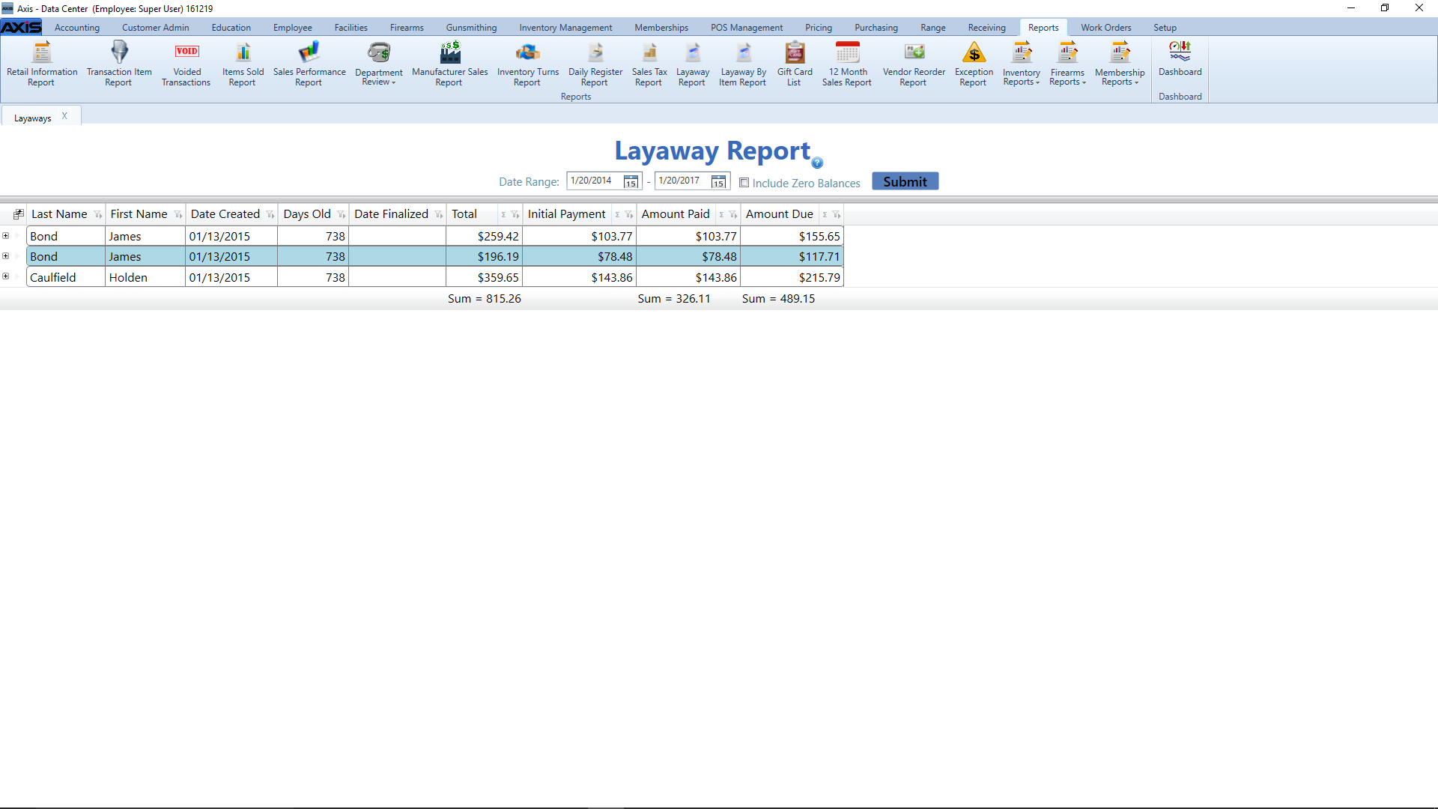Switch to the Accounting ribbon tab

77,28
